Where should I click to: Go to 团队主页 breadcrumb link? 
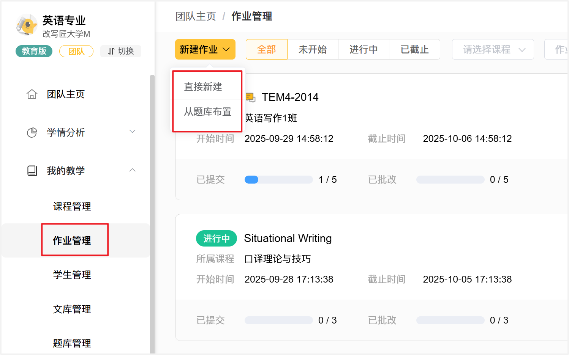196,16
